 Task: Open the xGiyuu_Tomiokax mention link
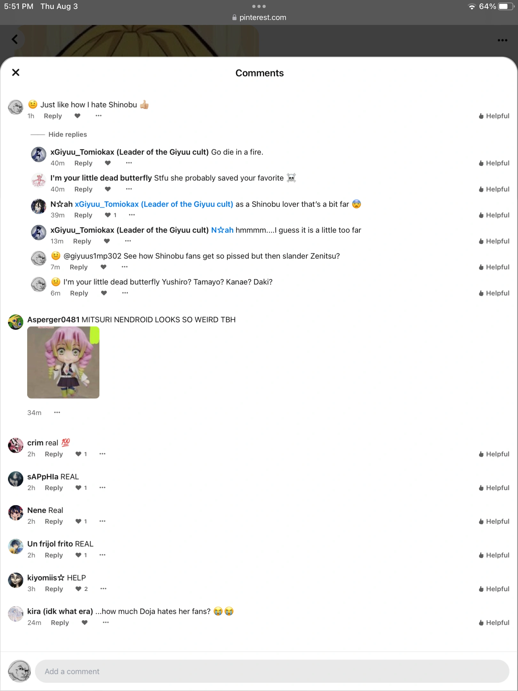click(x=154, y=204)
